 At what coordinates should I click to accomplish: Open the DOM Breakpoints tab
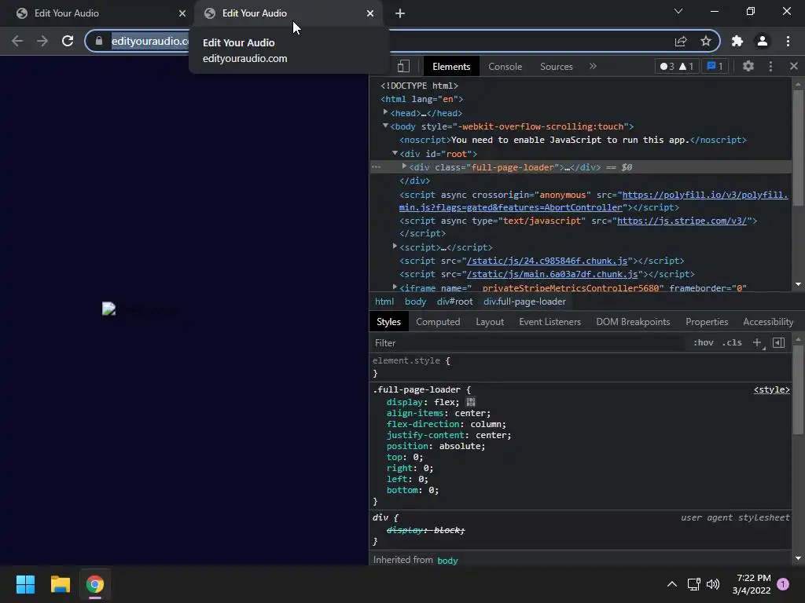click(x=633, y=321)
